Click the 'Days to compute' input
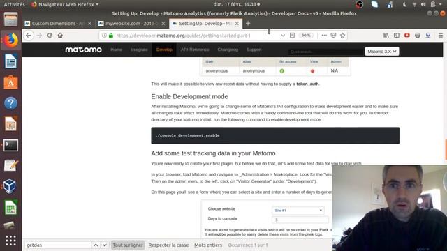 coord(300,220)
